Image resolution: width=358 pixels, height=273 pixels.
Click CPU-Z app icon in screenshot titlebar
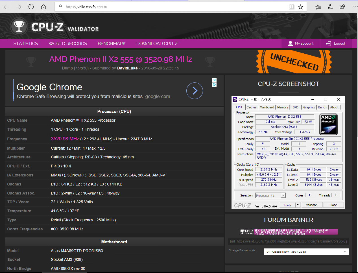coord(235,99)
